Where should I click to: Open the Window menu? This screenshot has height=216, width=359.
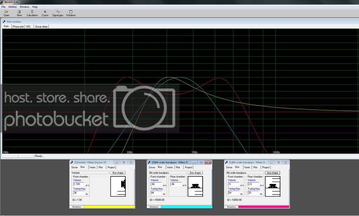[x=24, y=7]
